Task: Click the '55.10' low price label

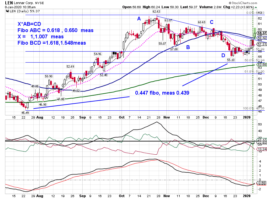Action: 231,60
